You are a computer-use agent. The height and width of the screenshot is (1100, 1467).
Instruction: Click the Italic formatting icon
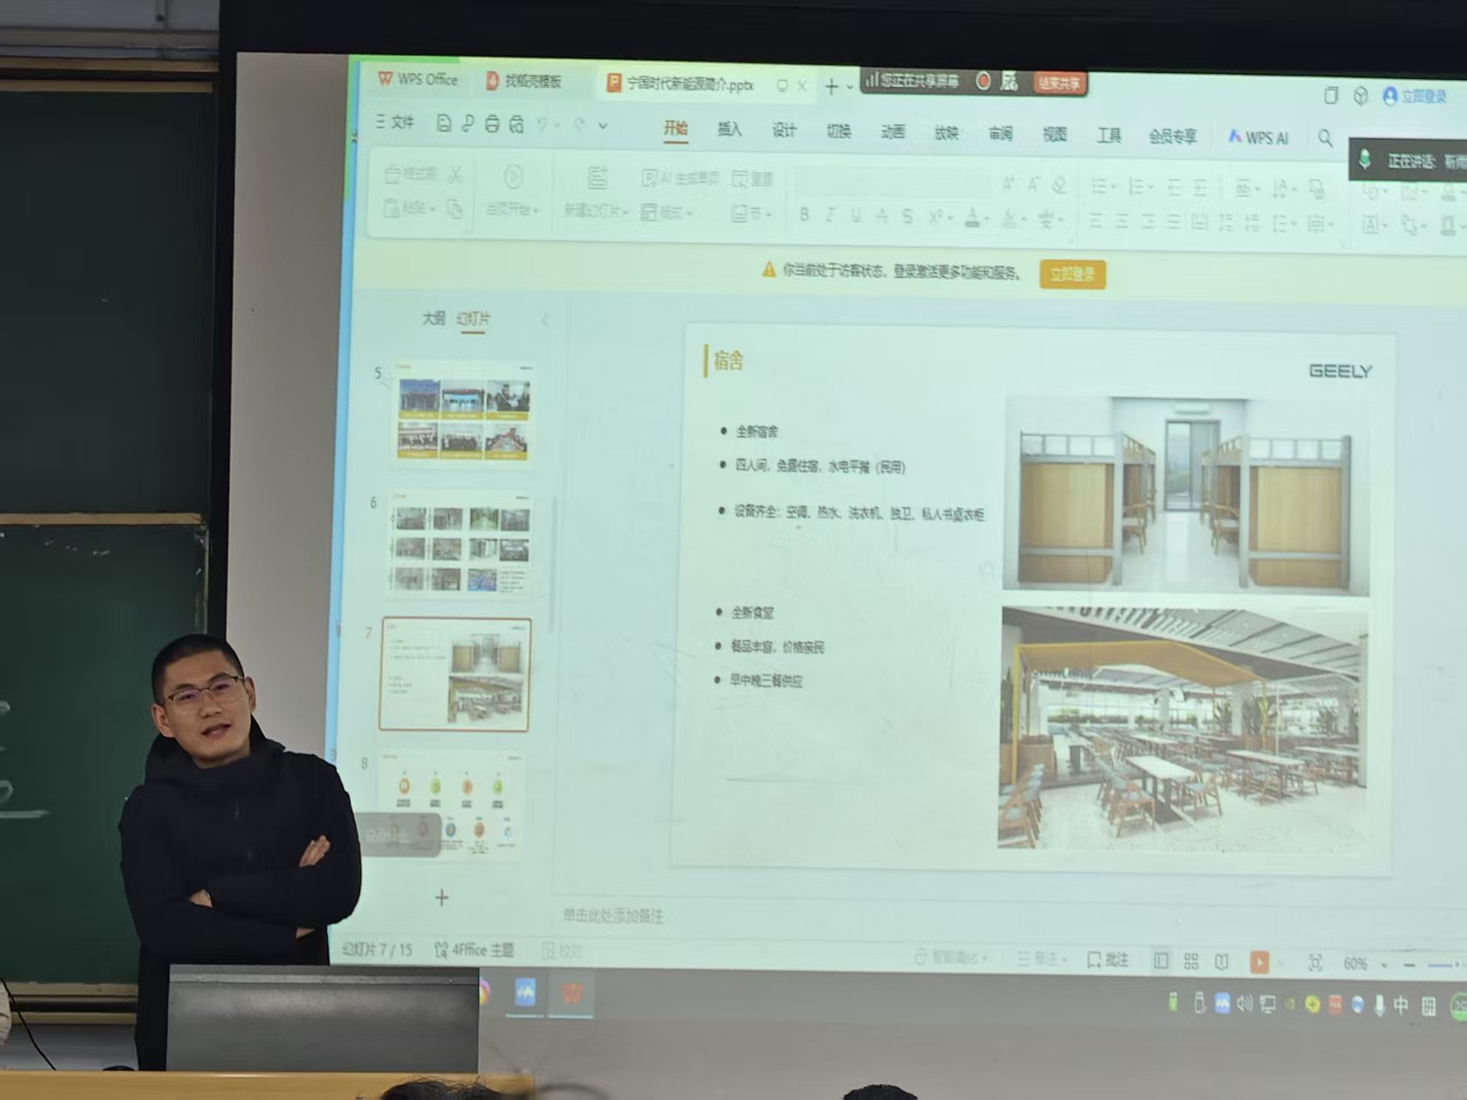[830, 215]
